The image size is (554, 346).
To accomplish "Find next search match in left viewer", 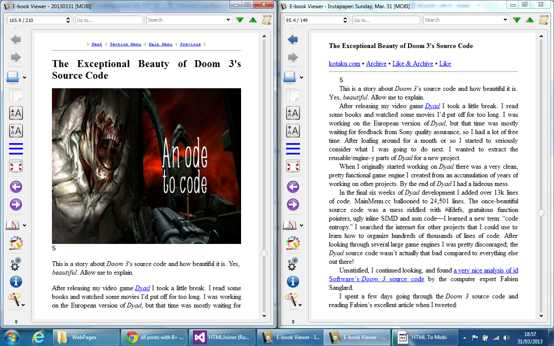I will click(x=240, y=20).
